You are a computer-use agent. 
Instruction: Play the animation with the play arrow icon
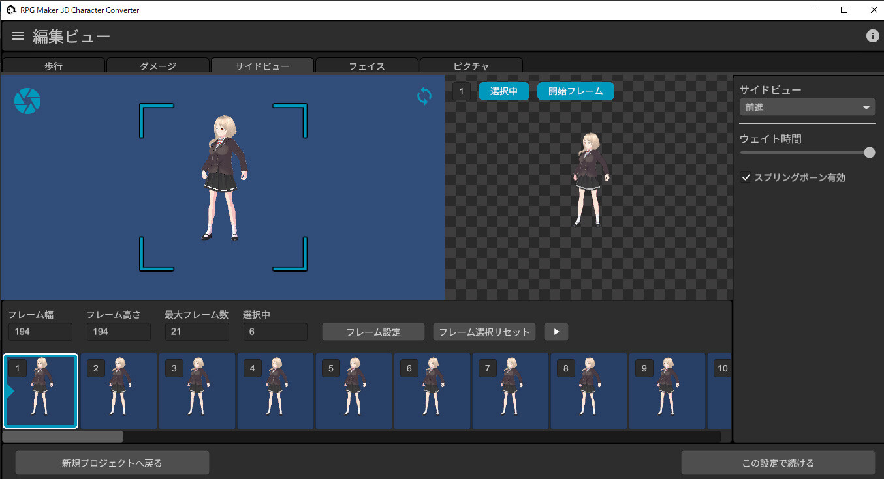(x=556, y=332)
